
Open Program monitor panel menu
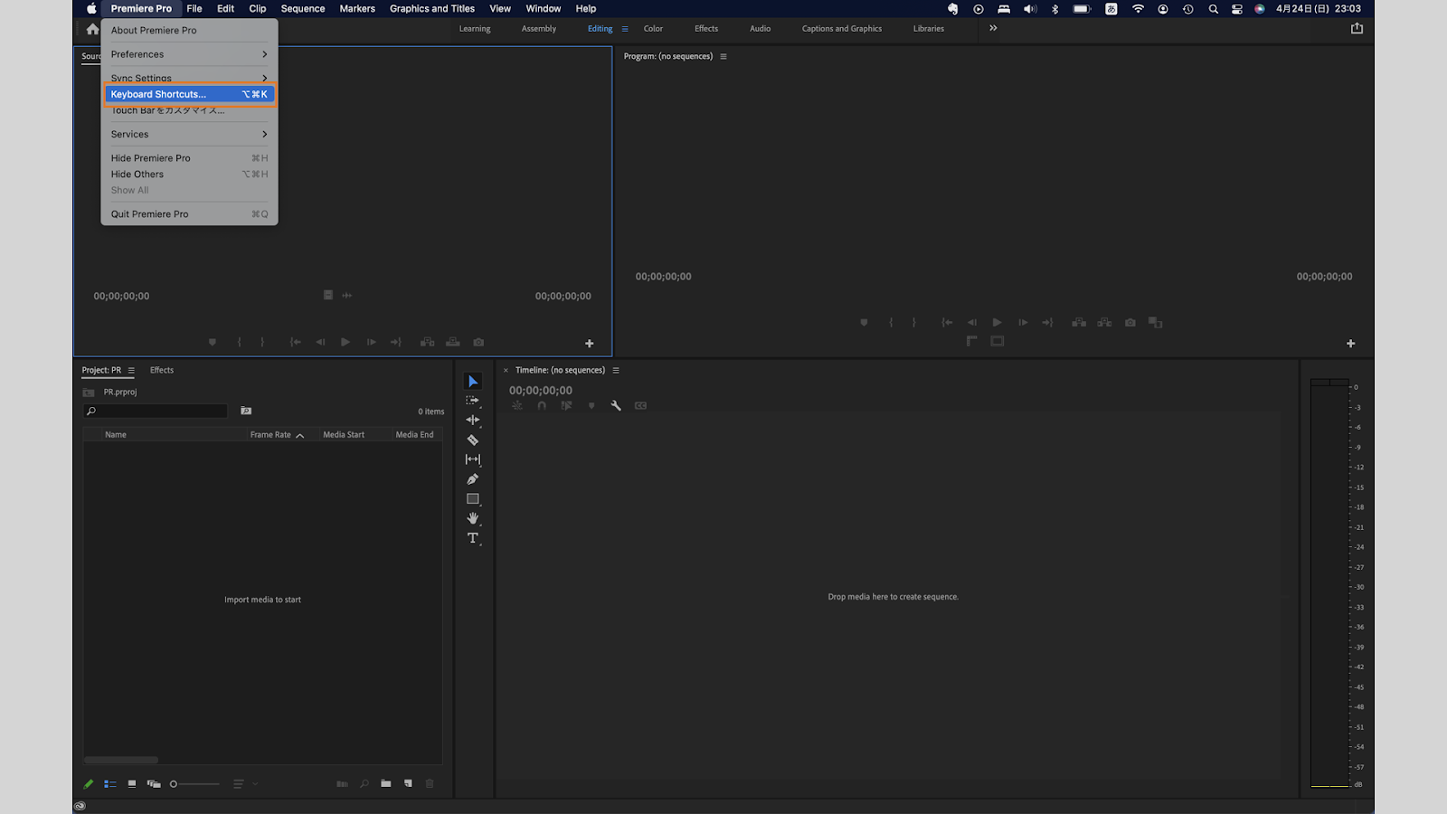723,56
